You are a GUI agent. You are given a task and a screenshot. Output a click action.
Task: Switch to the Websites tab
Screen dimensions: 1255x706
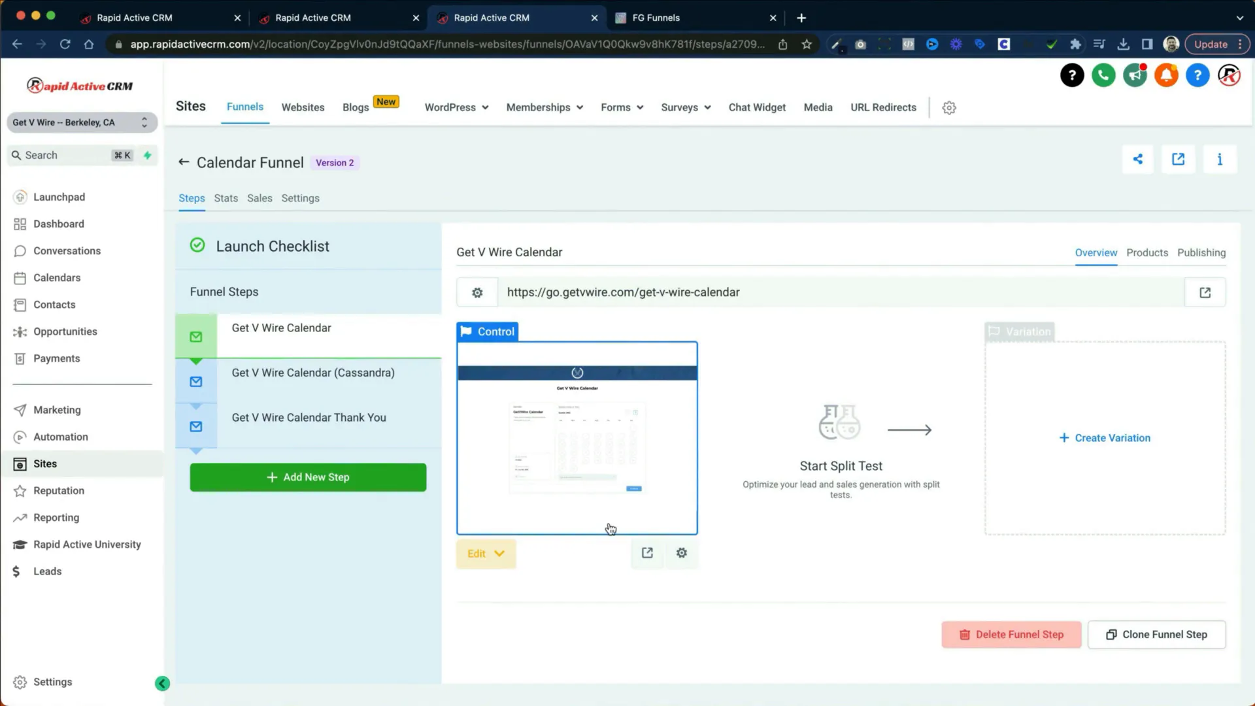pyautogui.click(x=303, y=107)
